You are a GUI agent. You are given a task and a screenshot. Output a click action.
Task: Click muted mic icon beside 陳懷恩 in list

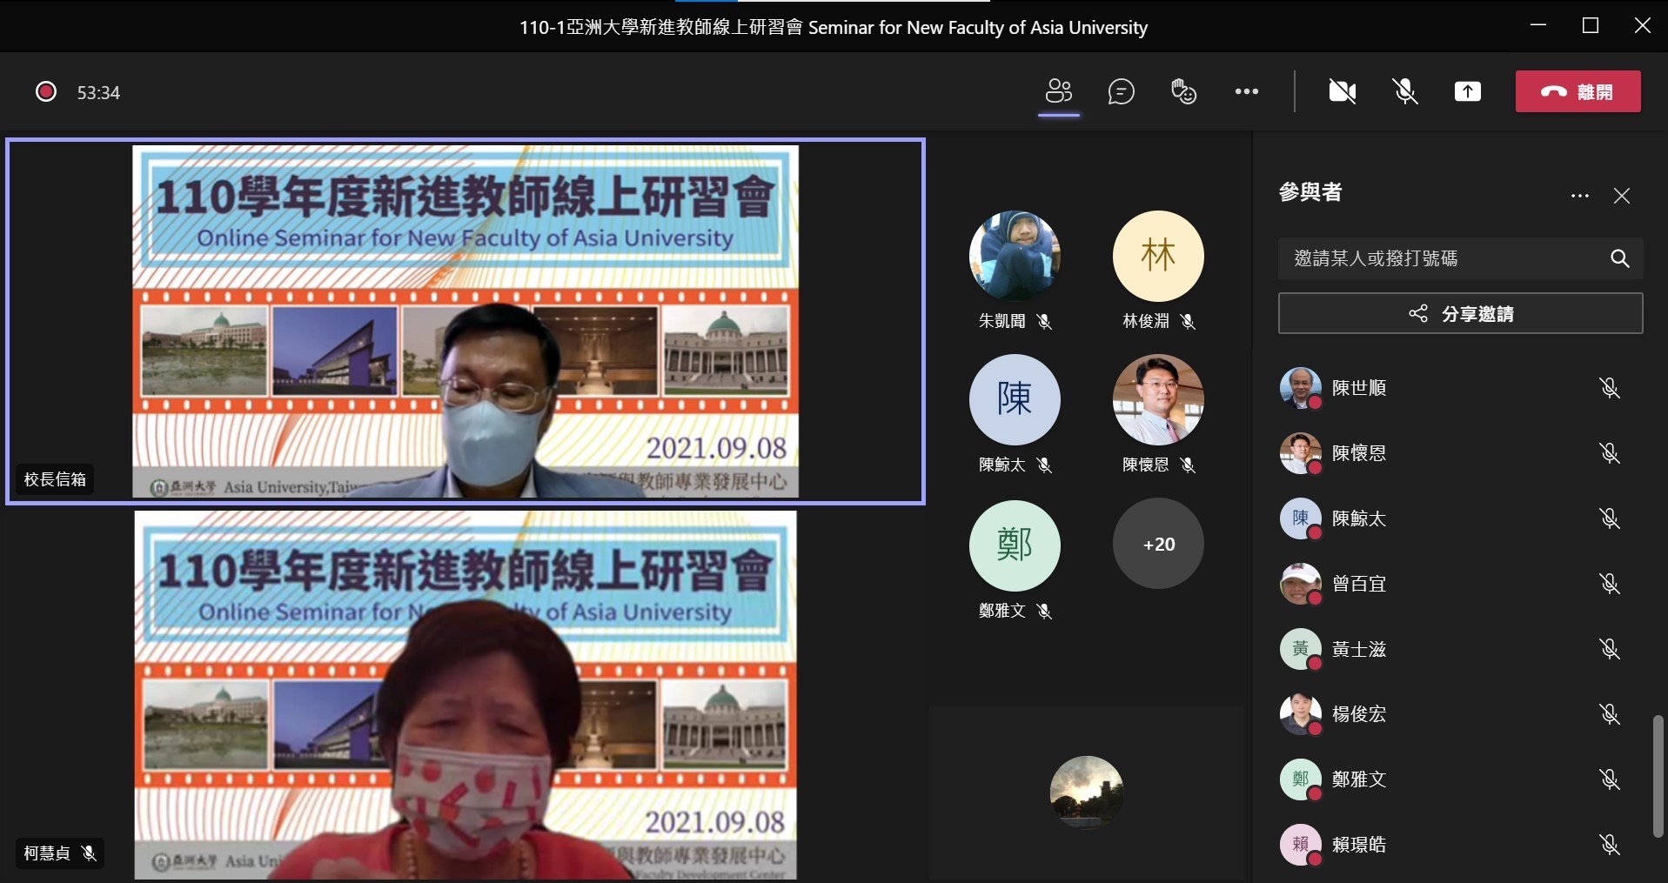point(1610,453)
